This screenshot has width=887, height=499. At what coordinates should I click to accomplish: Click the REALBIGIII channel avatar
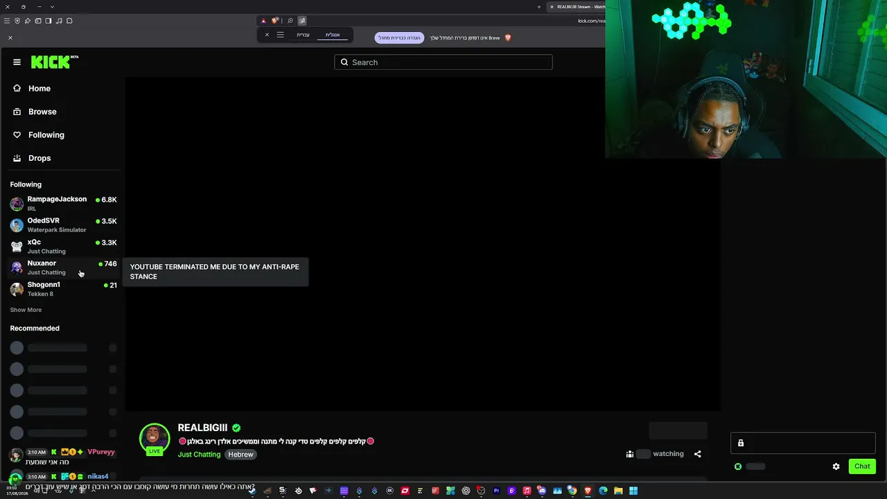point(155,439)
